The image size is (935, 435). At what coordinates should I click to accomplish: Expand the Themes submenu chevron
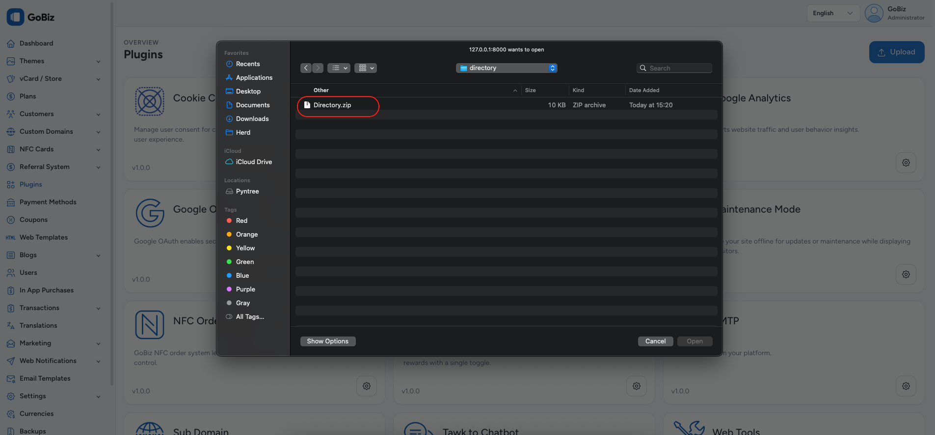coord(98,62)
